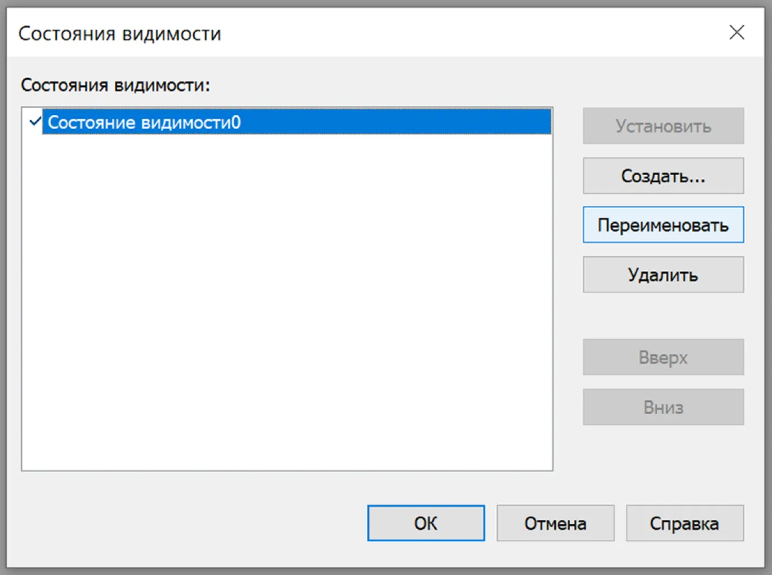The image size is (772, 575).
Task: Open help via the Справка button
Action: pyautogui.click(x=684, y=523)
